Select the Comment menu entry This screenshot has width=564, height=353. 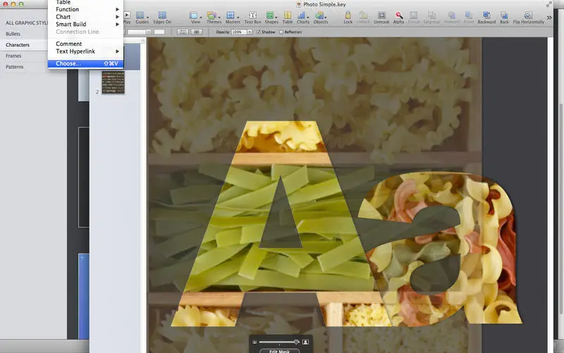click(86, 44)
